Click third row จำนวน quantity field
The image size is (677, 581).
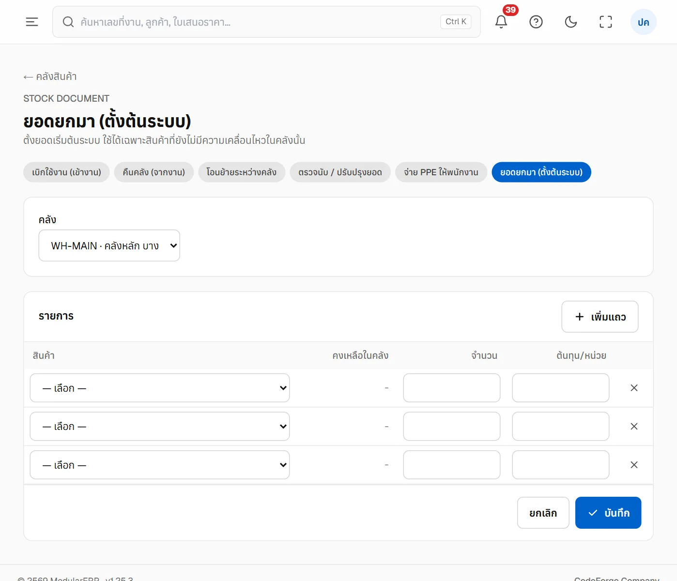coord(452,465)
